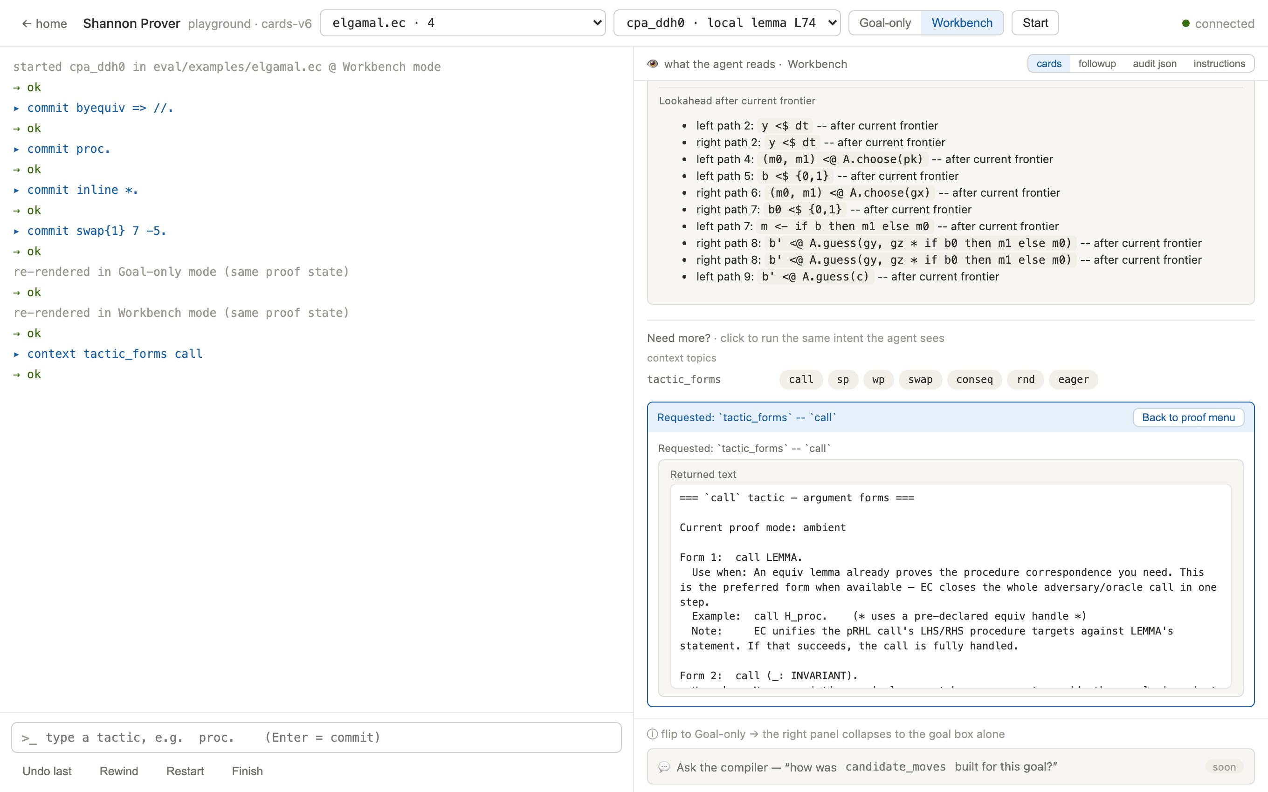This screenshot has height=792, width=1268.
Task: Open the cpa_ddh0 local lemma dropdown
Action: tap(727, 23)
